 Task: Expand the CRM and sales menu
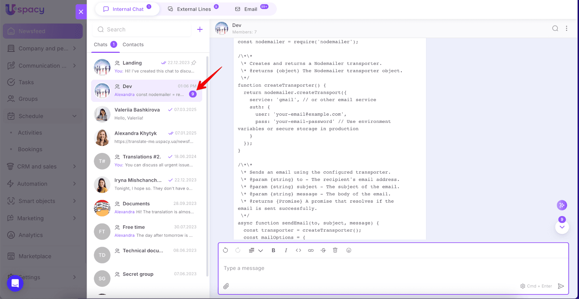tap(75, 166)
